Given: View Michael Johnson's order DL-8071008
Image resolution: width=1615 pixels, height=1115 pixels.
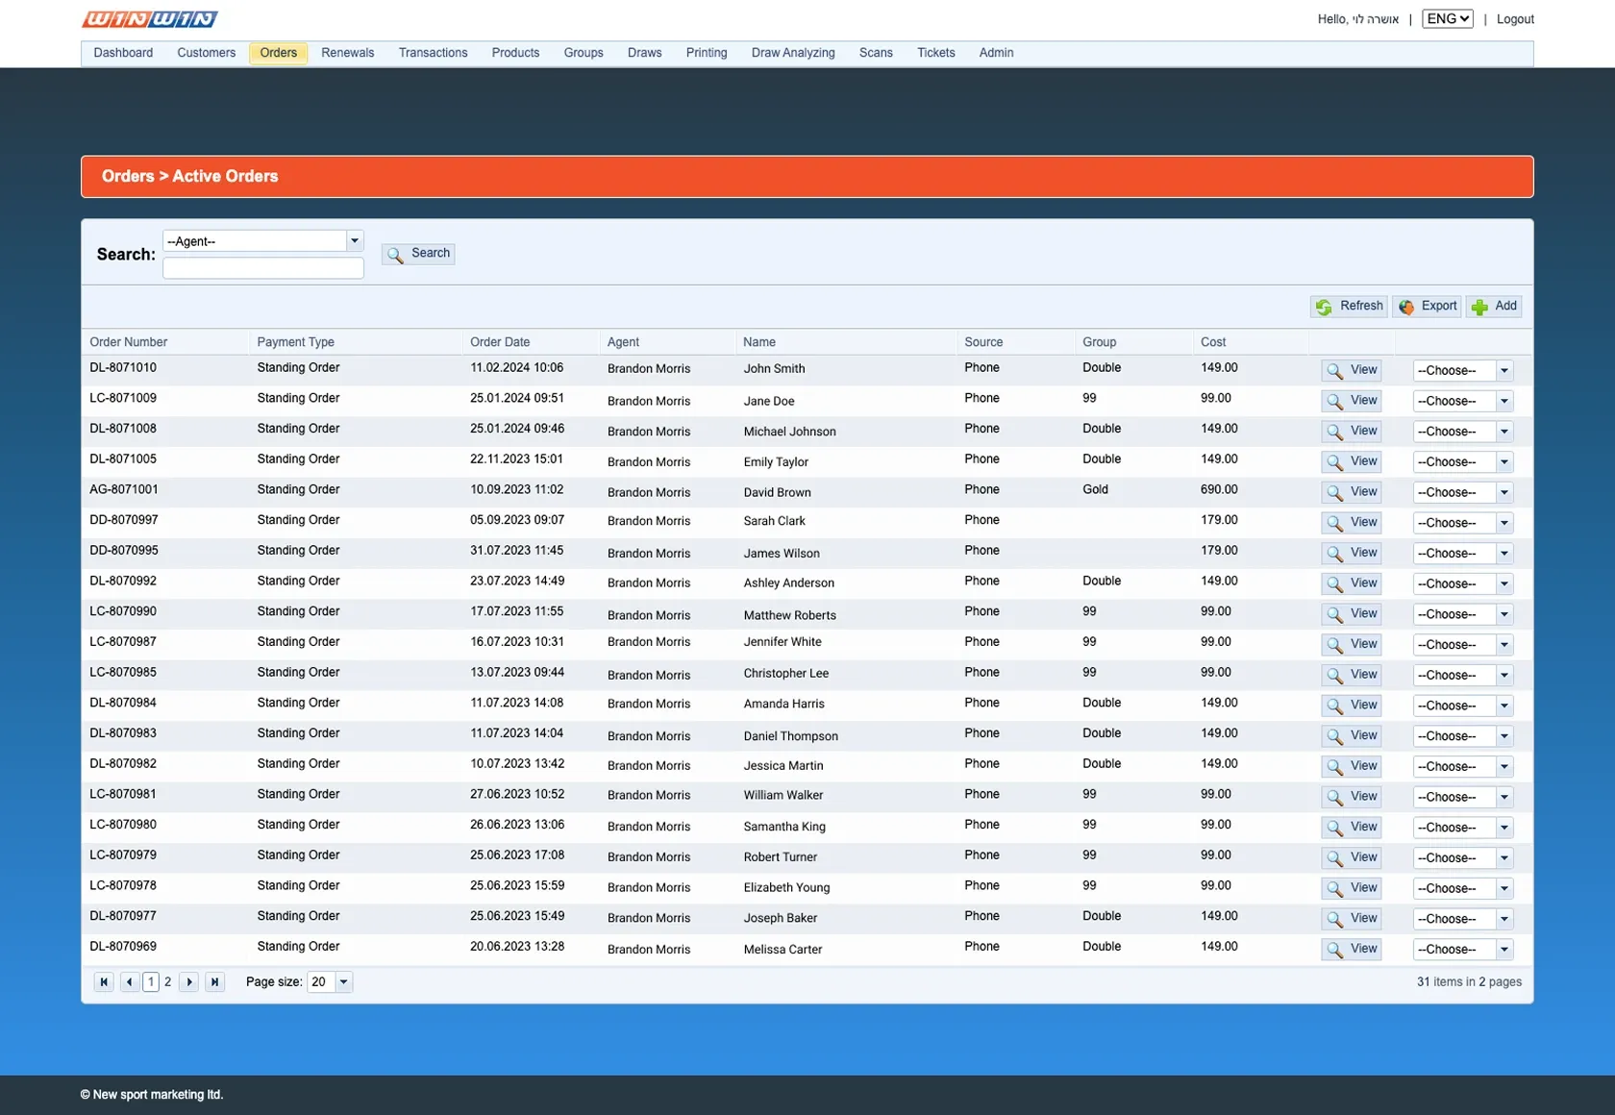Looking at the screenshot, I should (1352, 432).
